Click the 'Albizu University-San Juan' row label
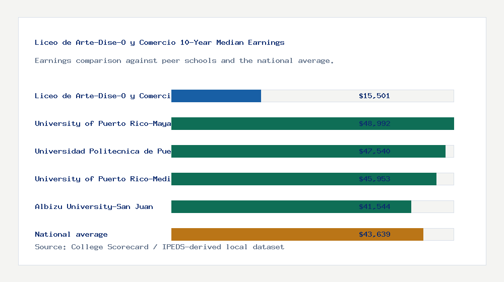 [94, 206]
